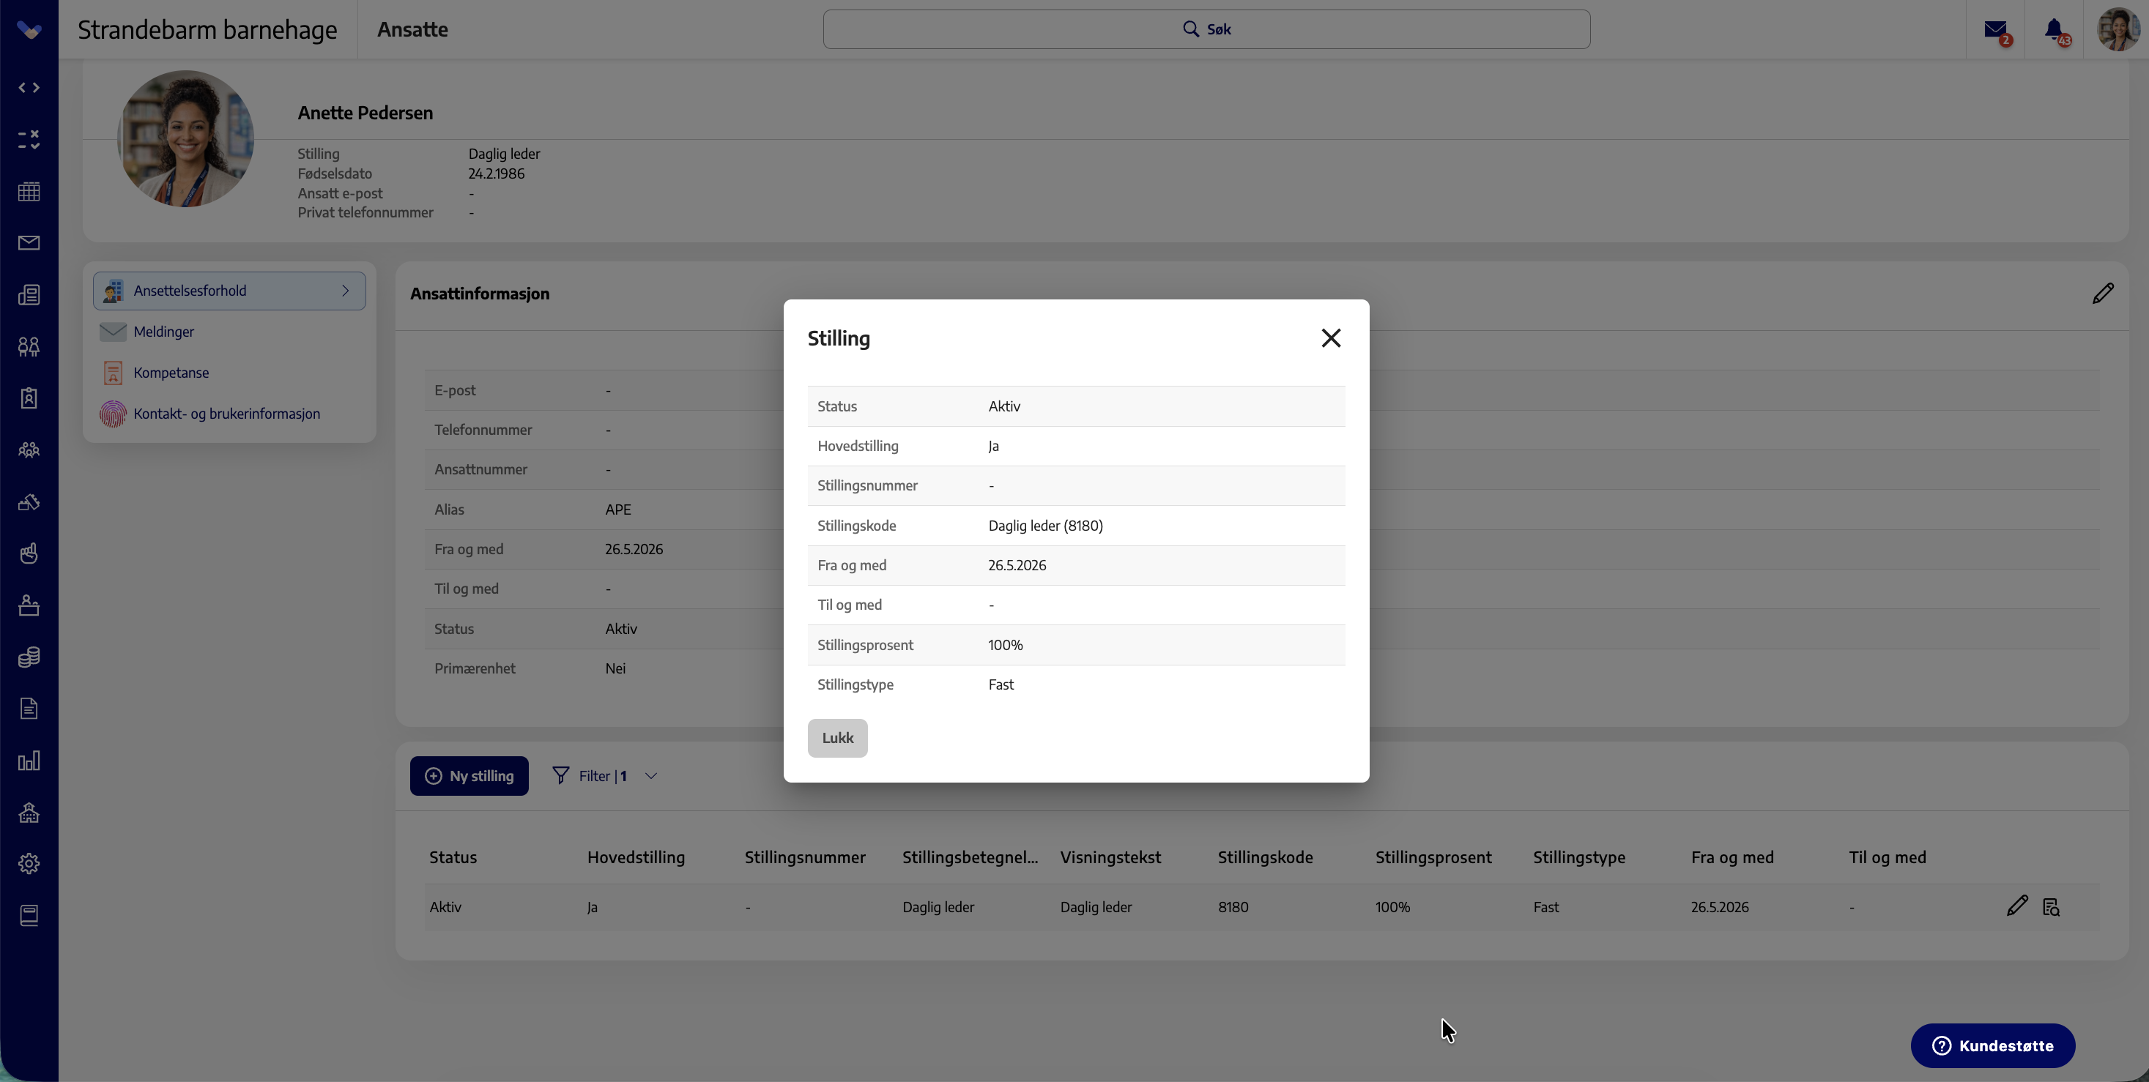Expand the Ansettelsesforhold chevron
The height and width of the screenshot is (1082, 2149).
pyautogui.click(x=346, y=291)
